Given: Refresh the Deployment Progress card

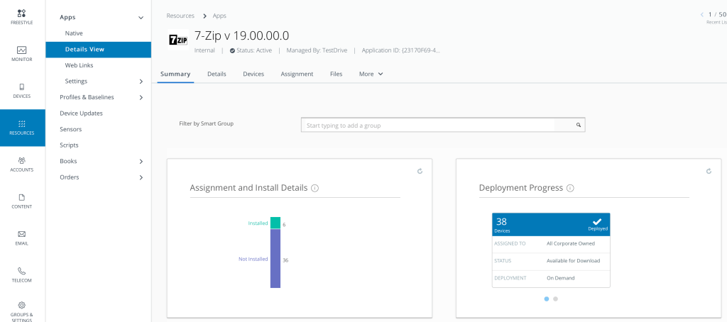Looking at the screenshot, I should (709, 171).
